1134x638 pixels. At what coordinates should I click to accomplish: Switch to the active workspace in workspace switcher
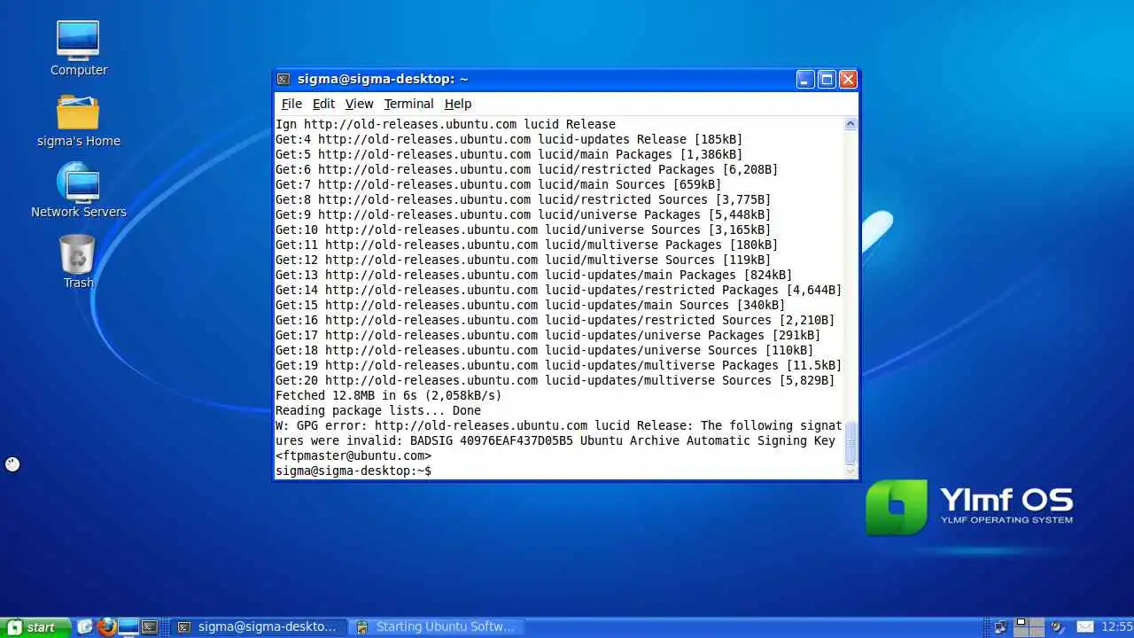(x=1021, y=622)
